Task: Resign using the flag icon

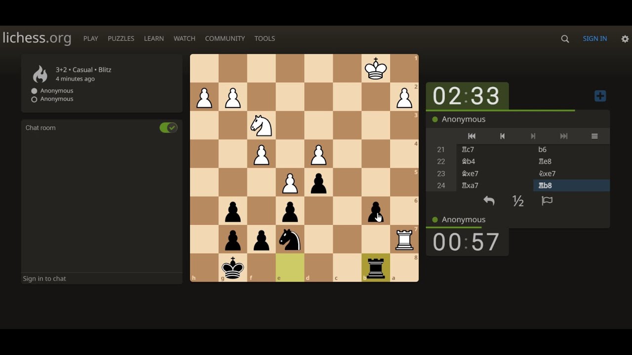Action: 547,201
